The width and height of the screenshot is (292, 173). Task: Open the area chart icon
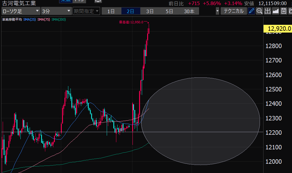click(x=276, y=11)
